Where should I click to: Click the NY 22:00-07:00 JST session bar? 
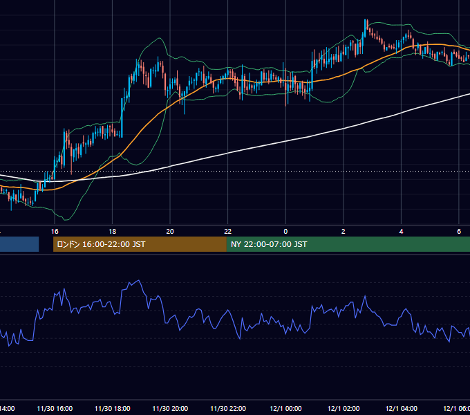tap(348, 244)
